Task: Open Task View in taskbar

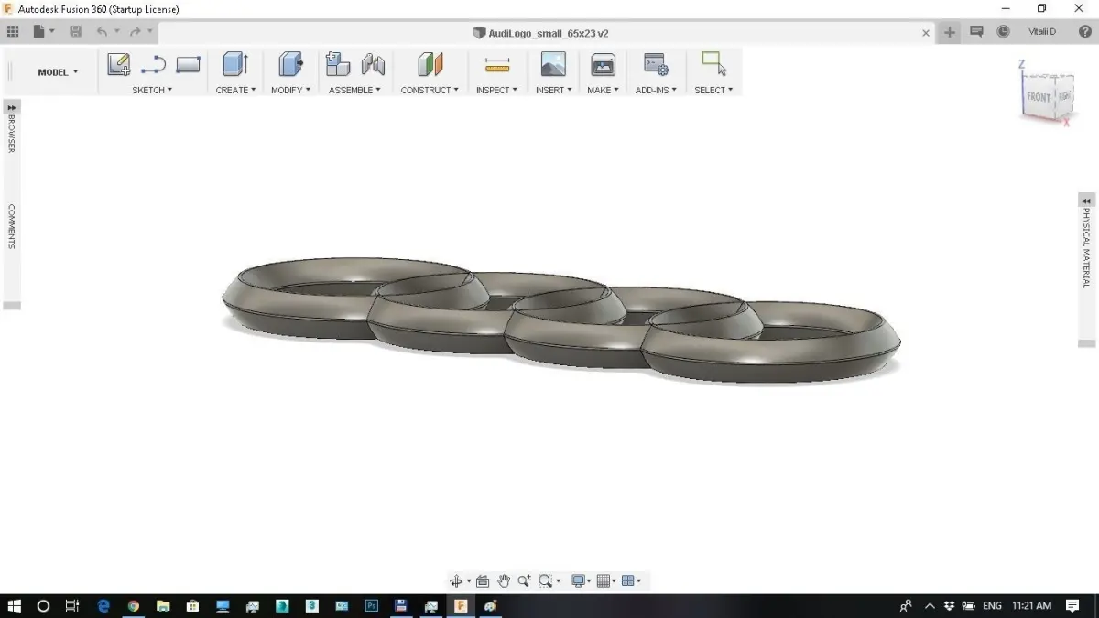Action: coord(72,605)
